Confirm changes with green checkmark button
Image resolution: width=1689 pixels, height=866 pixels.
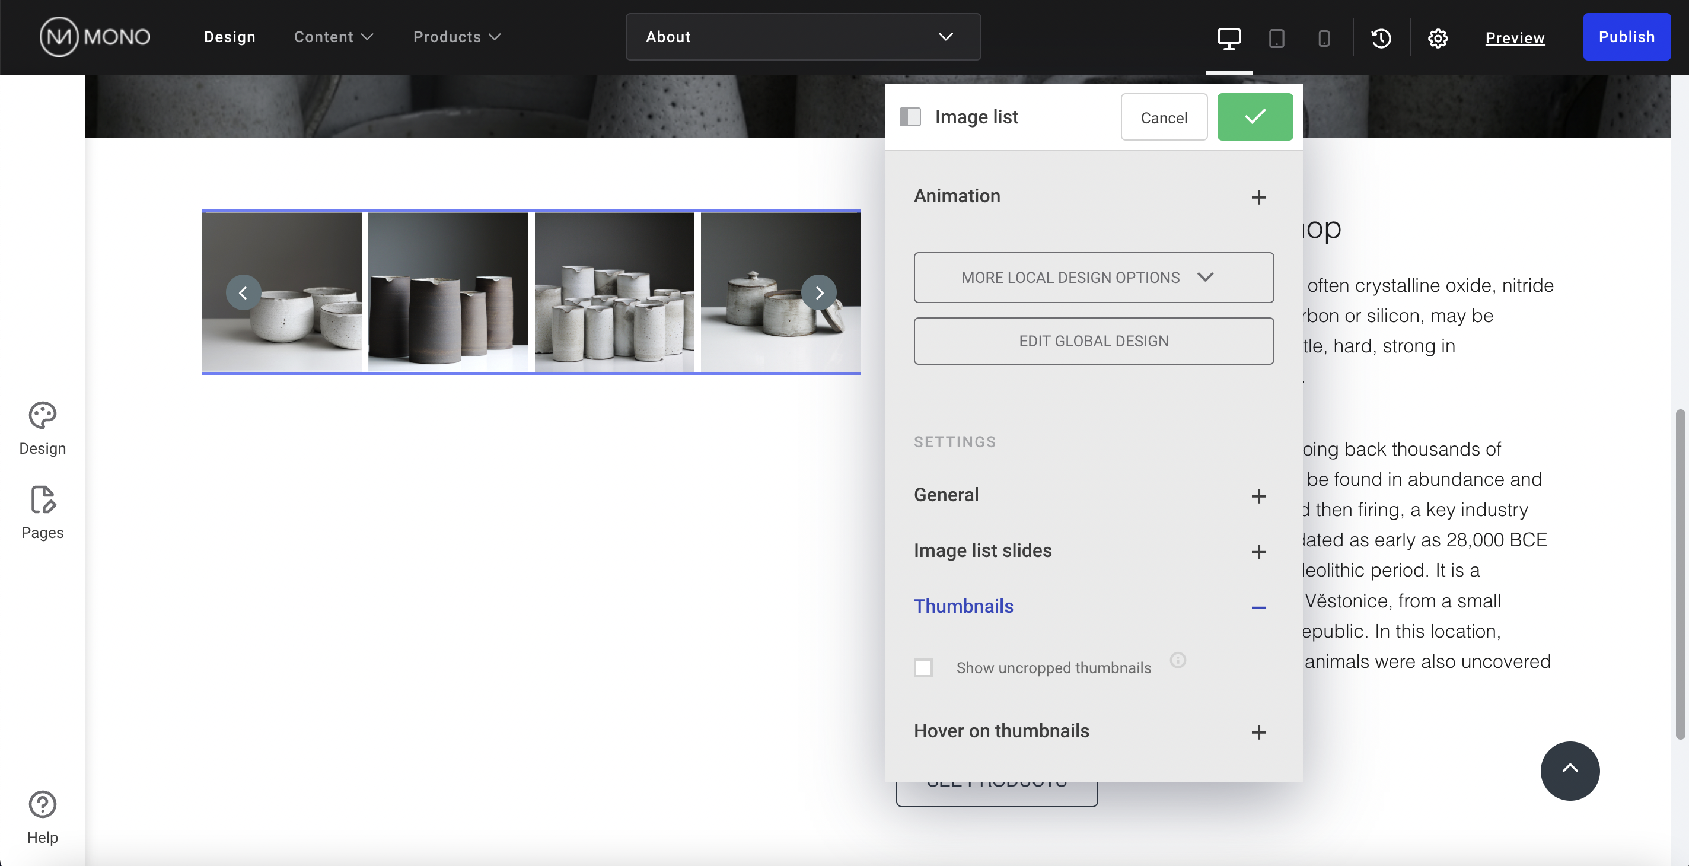pyautogui.click(x=1254, y=117)
